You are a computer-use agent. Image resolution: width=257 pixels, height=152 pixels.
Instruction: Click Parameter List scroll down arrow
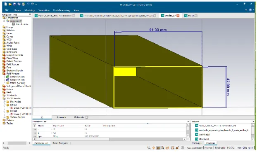click(188, 136)
